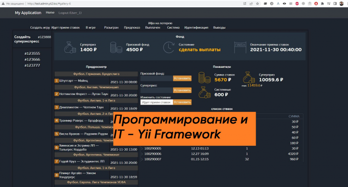
Task: Click the Суперприз 1400 ₽ money bag icon
Action: (70, 47)
